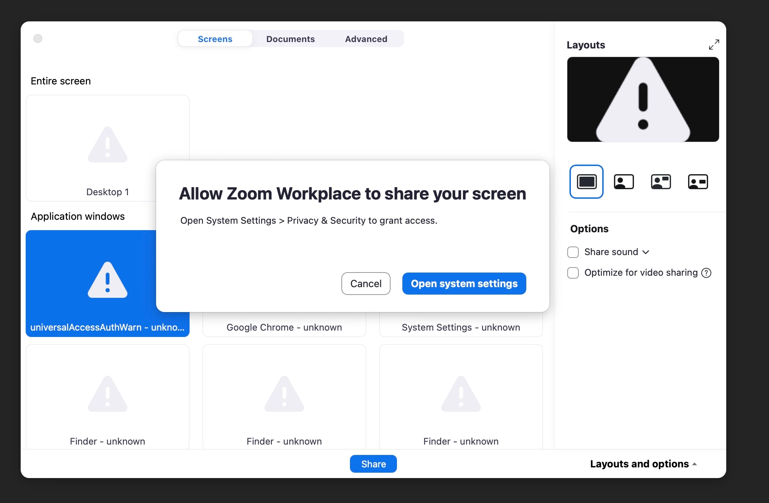The width and height of the screenshot is (769, 503).
Task: Click the Open system settings button
Action: click(x=464, y=284)
